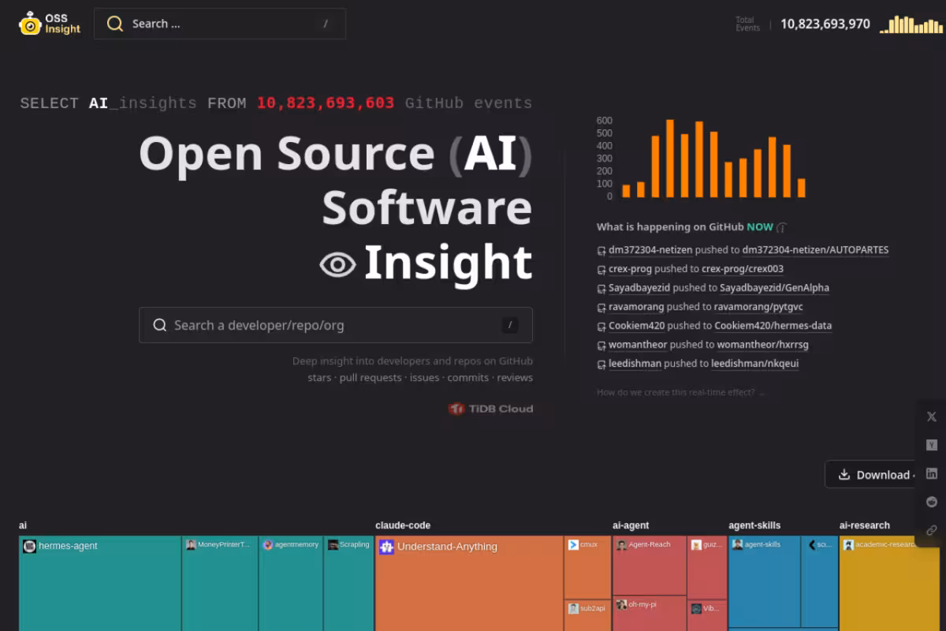Click the cmux terminal icon

click(573, 544)
